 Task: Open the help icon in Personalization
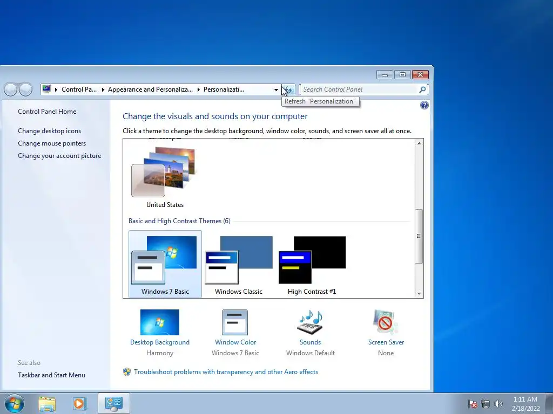[x=424, y=105]
